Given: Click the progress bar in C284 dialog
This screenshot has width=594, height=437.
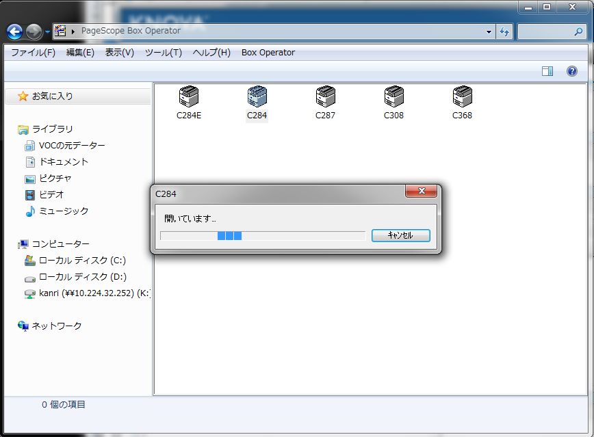Looking at the screenshot, I should 262,235.
